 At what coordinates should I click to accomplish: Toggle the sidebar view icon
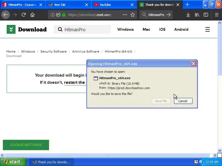tap(206, 15)
